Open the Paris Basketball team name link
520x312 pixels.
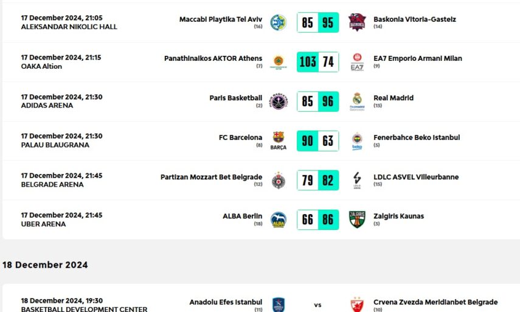pos(235,98)
